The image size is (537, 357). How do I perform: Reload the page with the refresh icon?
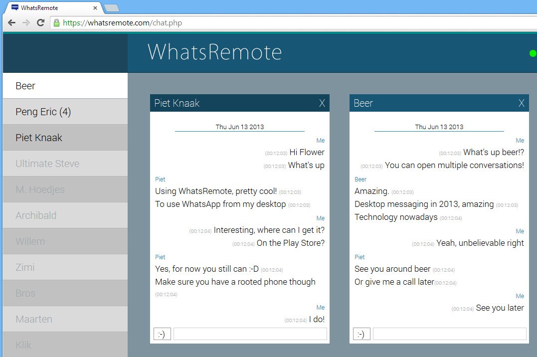pyautogui.click(x=40, y=22)
